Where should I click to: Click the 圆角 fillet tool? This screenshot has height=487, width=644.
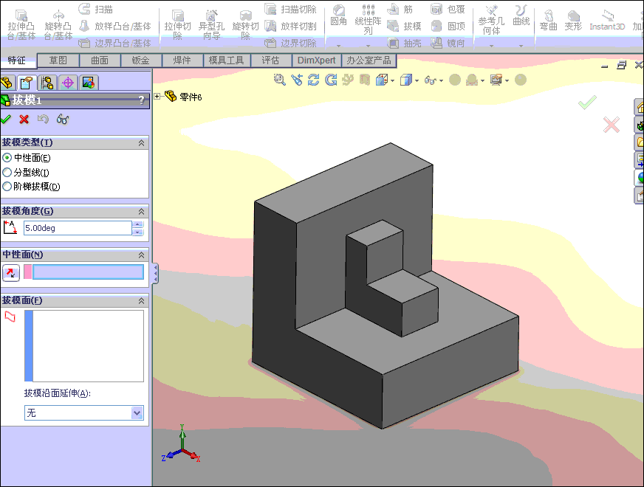pyautogui.click(x=339, y=15)
